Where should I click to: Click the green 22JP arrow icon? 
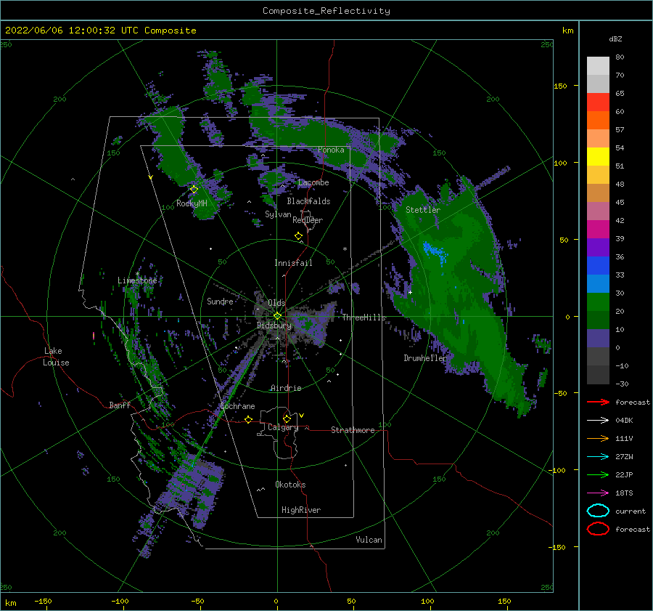(598, 474)
